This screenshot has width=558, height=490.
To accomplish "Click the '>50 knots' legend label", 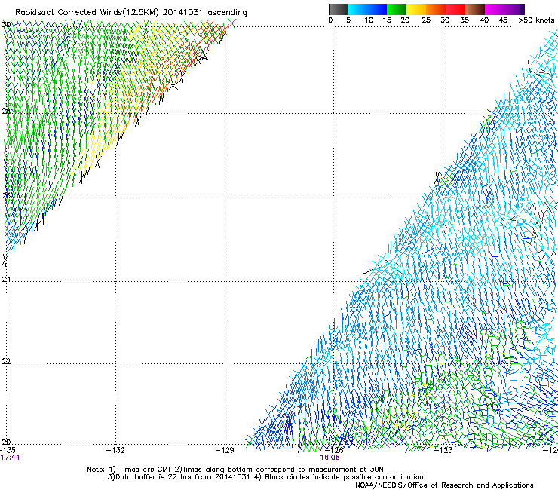I will pos(536,20).
